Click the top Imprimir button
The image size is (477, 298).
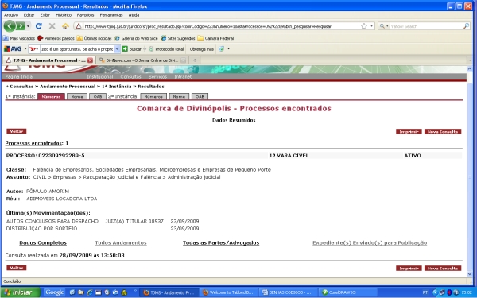(409, 131)
